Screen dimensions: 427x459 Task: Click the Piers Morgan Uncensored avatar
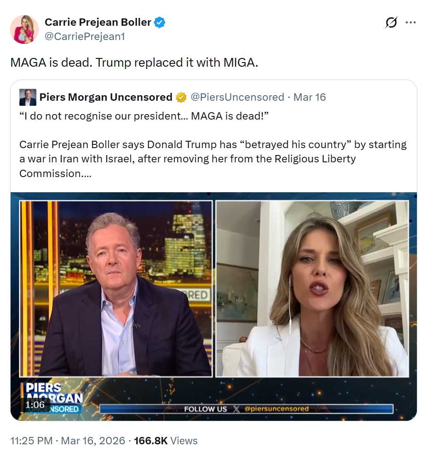coord(28,97)
